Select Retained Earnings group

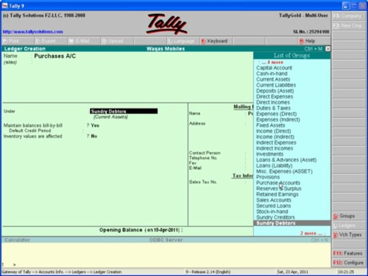278,194
